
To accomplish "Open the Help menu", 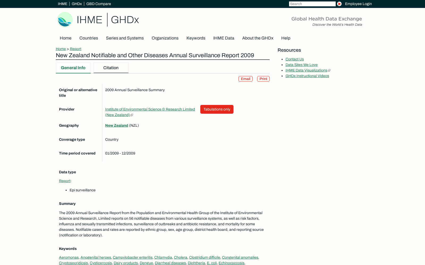I will point(286,38).
